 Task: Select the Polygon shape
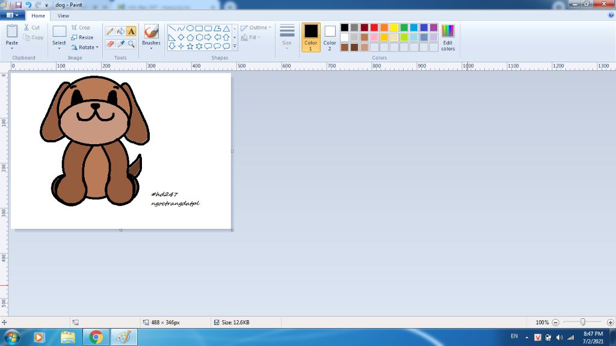[217, 28]
